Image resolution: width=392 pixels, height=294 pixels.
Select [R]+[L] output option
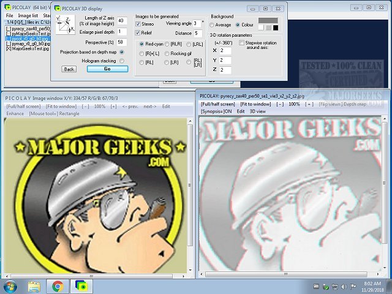[x=141, y=53]
